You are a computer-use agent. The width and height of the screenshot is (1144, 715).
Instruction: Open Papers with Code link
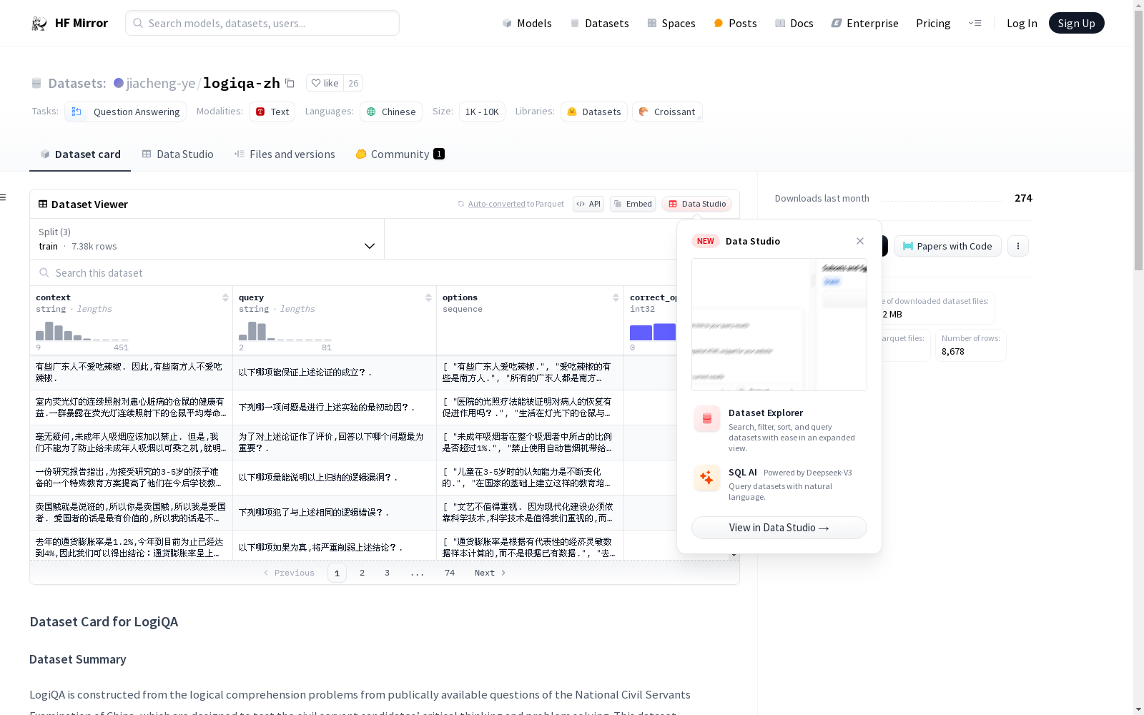coord(947,246)
